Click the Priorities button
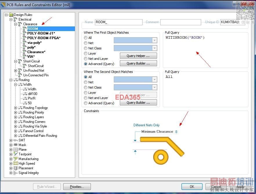 [x=77, y=187]
